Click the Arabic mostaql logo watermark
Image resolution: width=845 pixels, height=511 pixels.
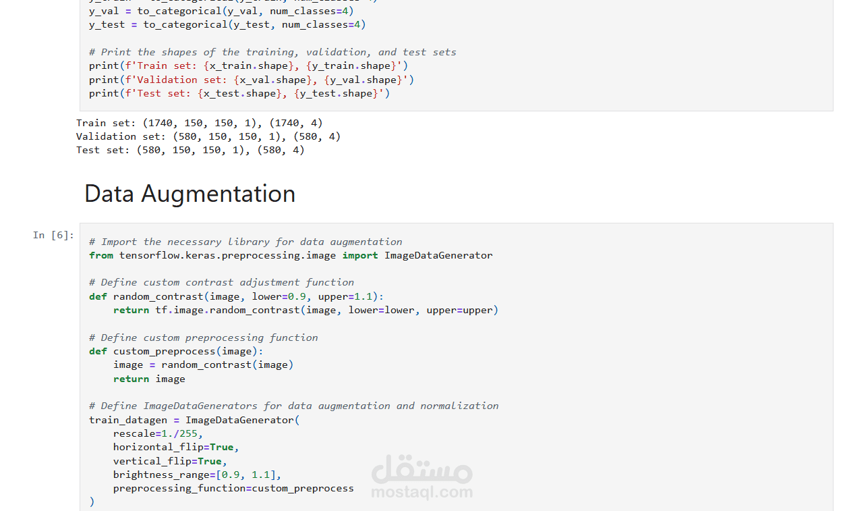[x=421, y=468]
